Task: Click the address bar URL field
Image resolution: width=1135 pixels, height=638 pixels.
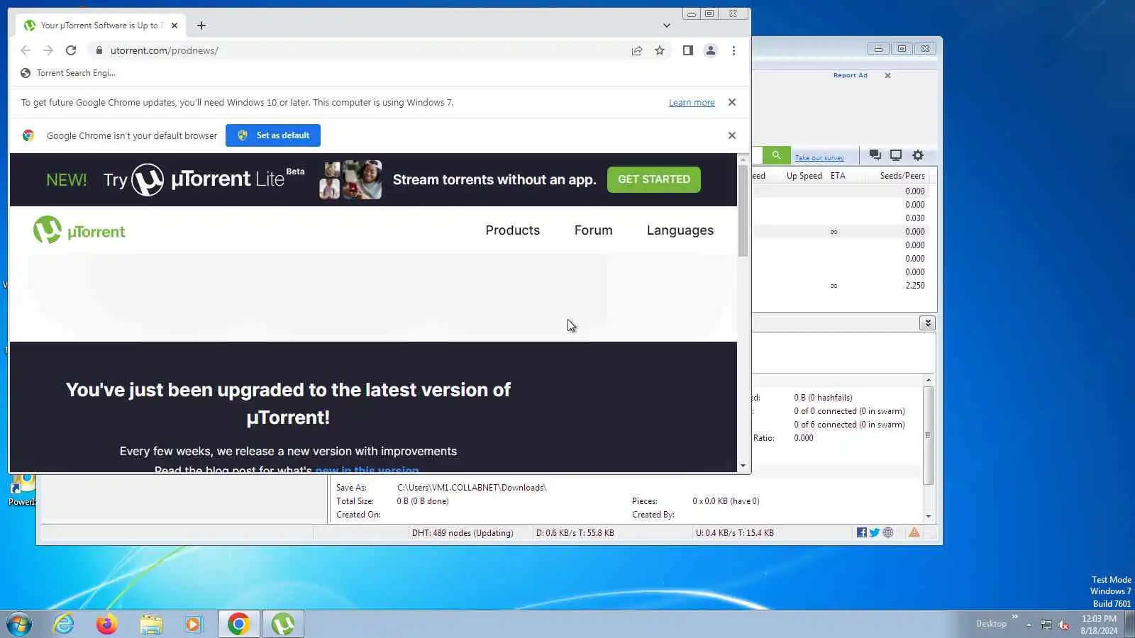Action: (365, 50)
